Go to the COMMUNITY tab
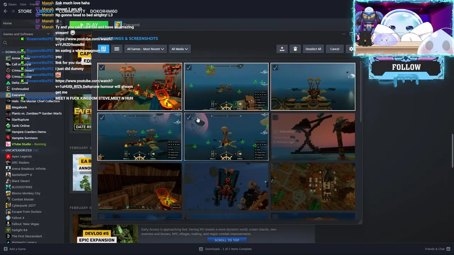The image size is (454, 255). (72, 11)
